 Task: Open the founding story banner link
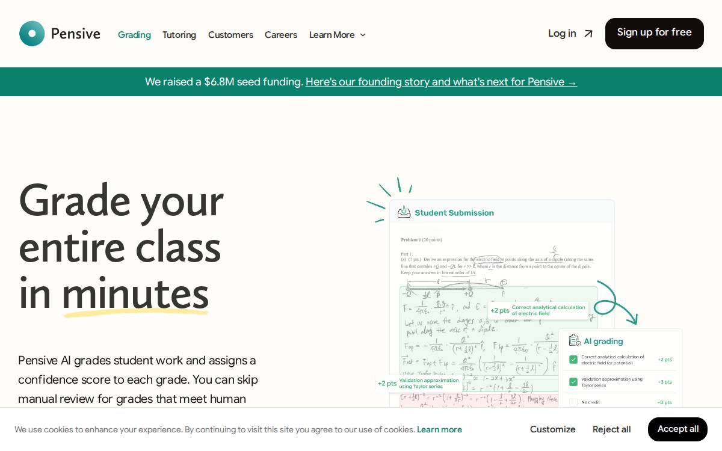pyautogui.click(x=441, y=82)
